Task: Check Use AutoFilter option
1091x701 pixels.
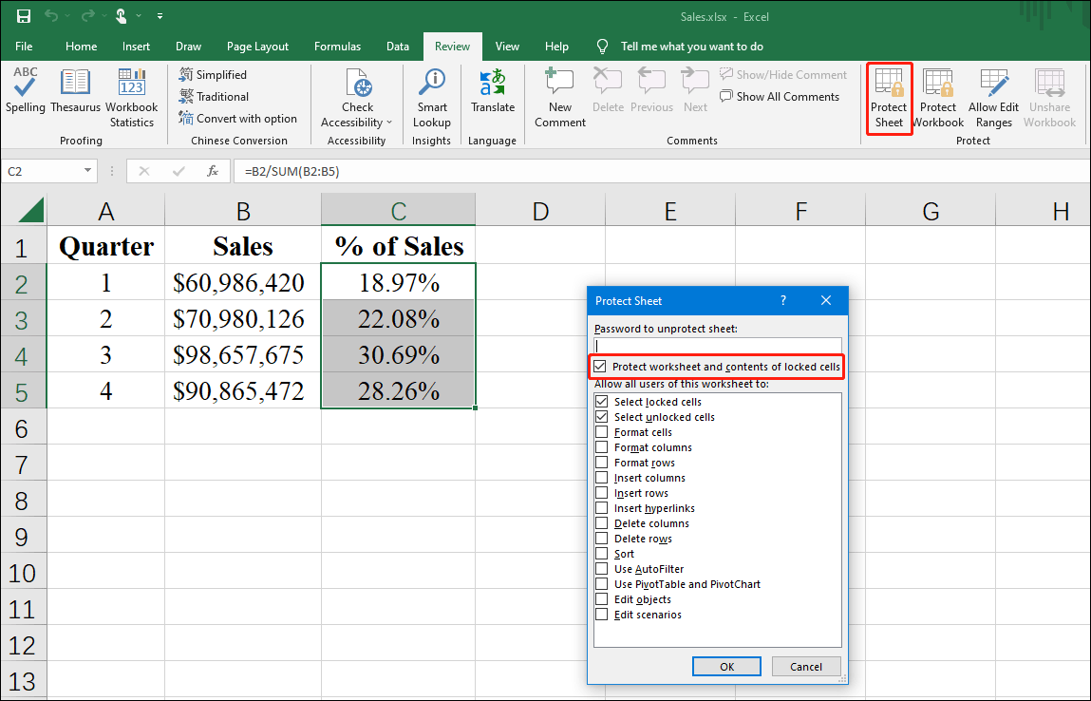Action: 602,569
